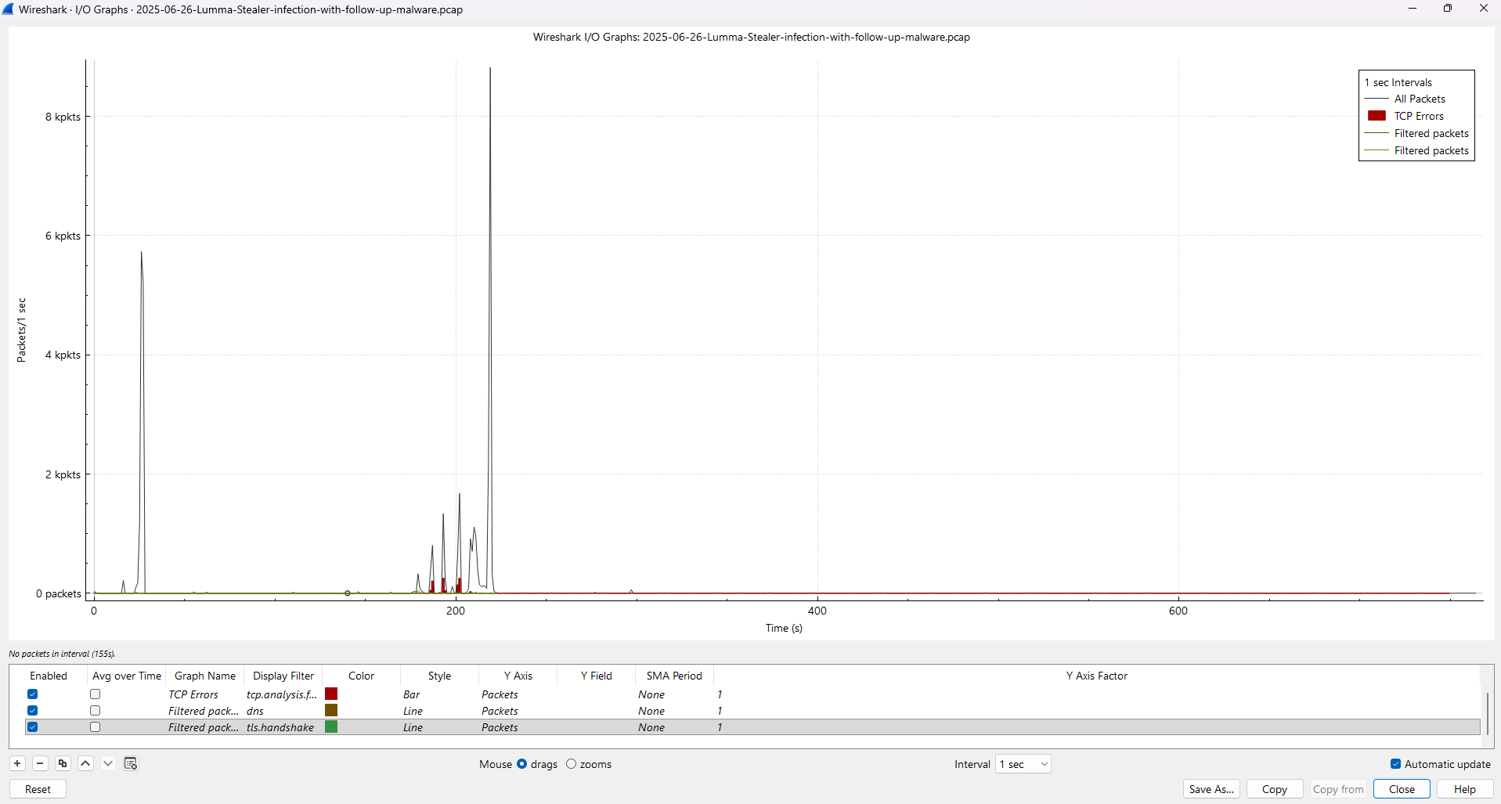Click the Time (s) axis label
1501x804 pixels.
[784, 628]
